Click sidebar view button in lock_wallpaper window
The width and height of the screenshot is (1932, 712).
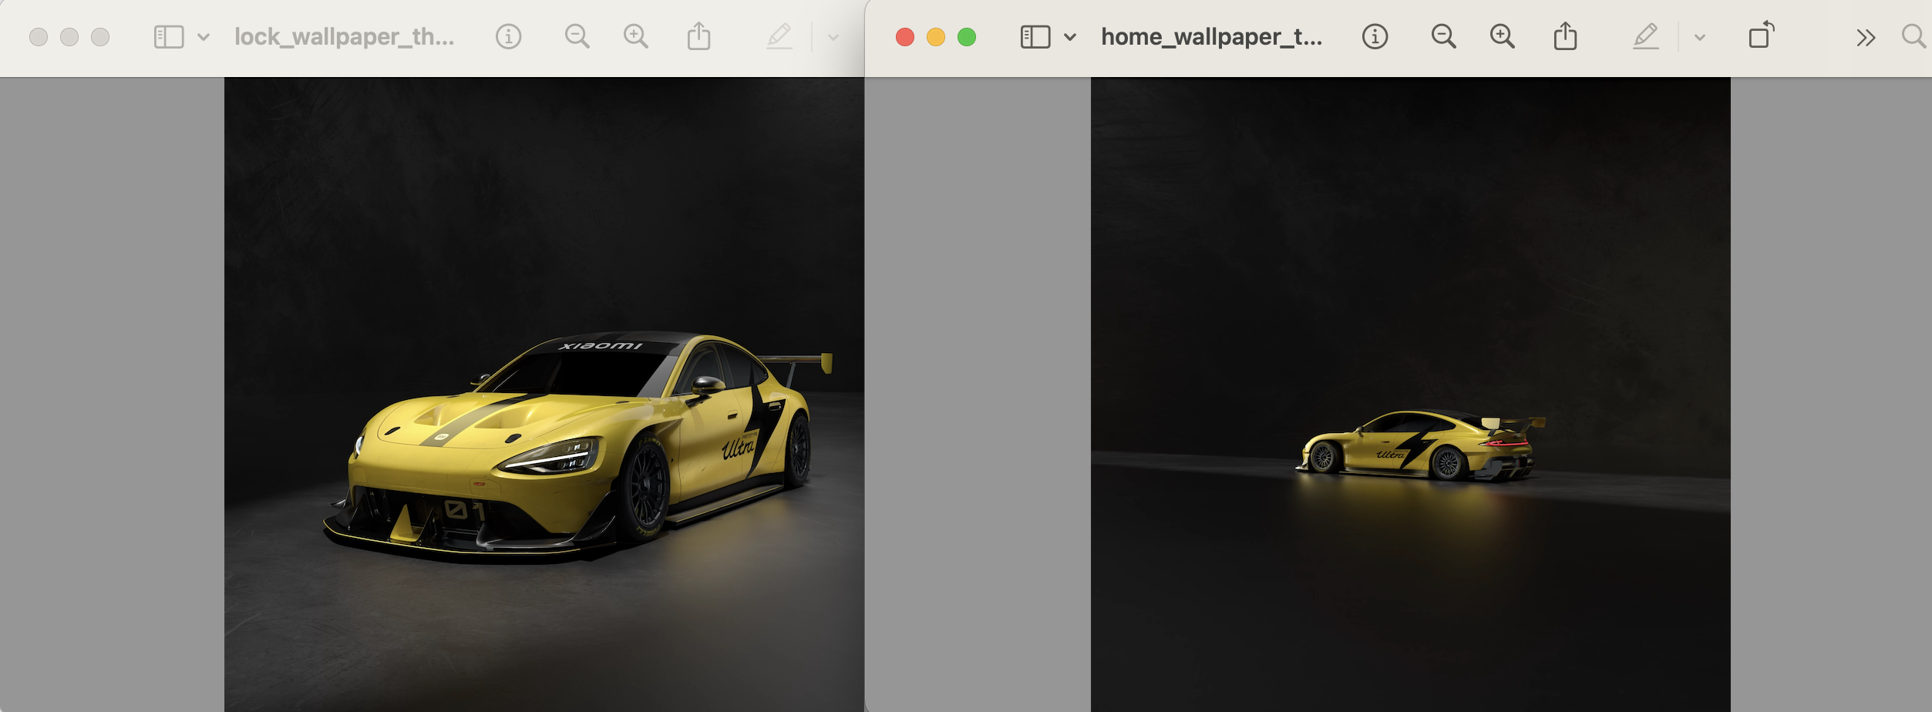[168, 37]
